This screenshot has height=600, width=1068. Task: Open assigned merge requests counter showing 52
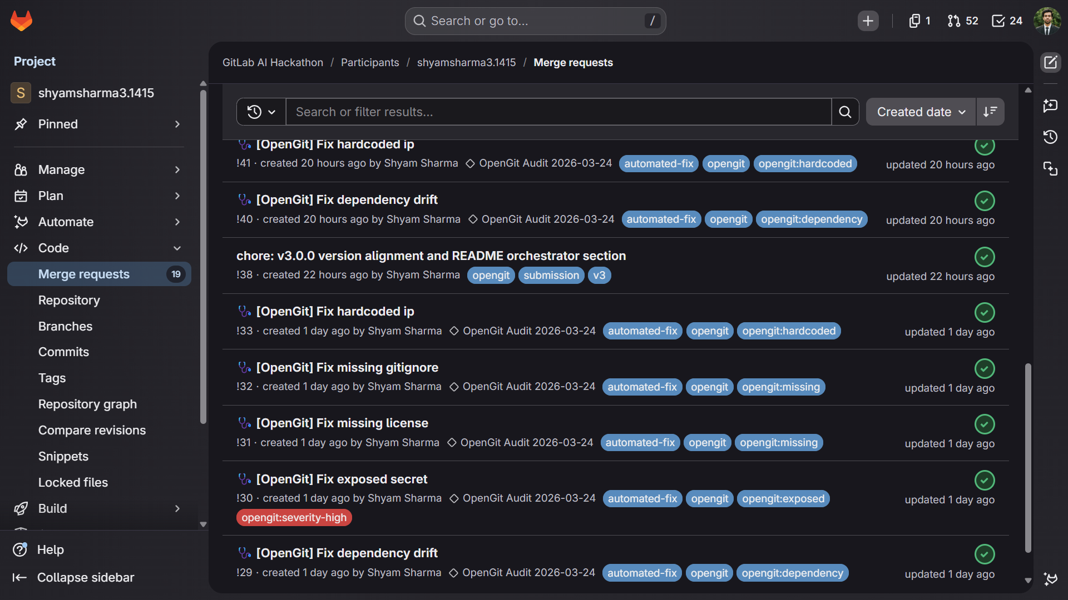coord(963,21)
